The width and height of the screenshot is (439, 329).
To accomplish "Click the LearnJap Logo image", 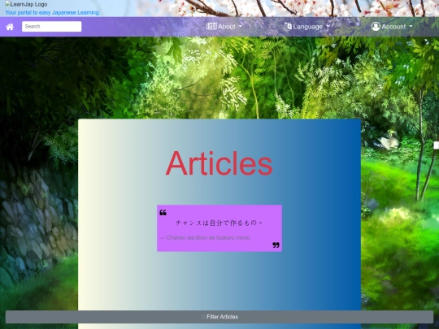I will [26, 4].
